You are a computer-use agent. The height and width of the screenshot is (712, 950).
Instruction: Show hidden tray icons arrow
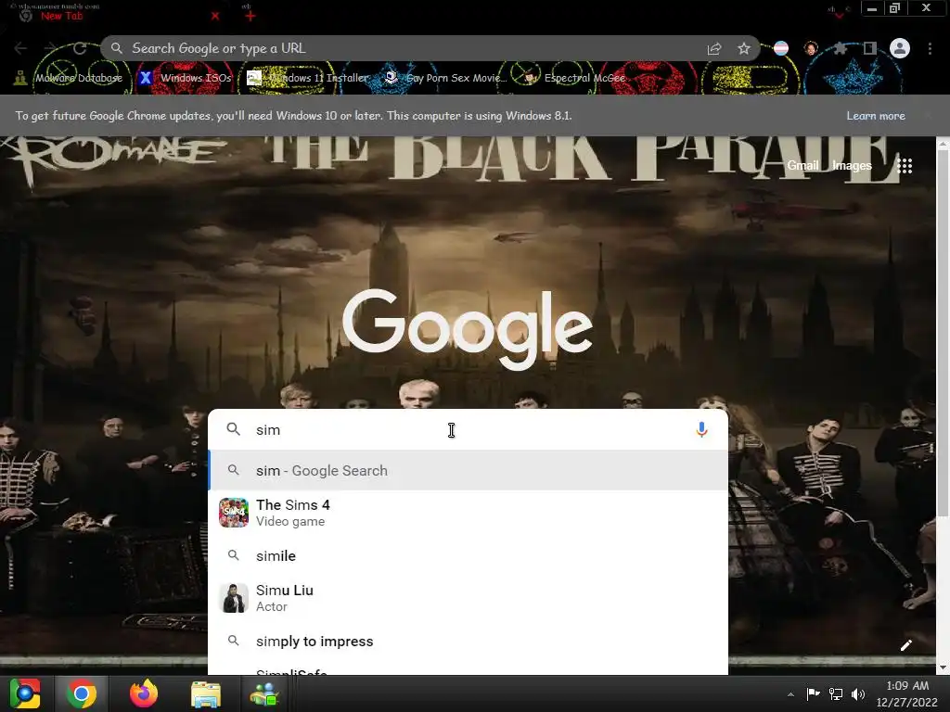(x=790, y=694)
